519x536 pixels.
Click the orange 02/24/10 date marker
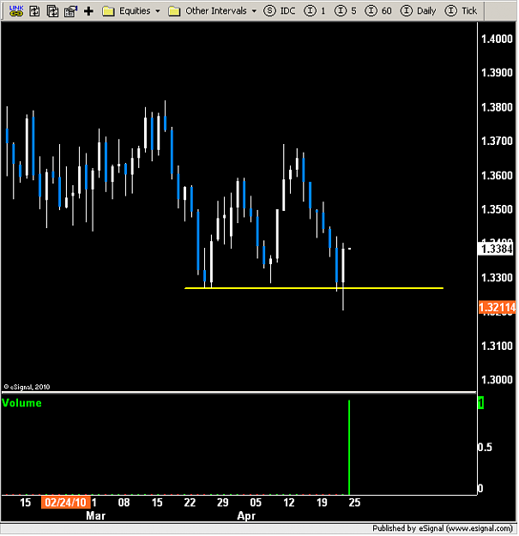pyautogui.click(x=66, y=503)
